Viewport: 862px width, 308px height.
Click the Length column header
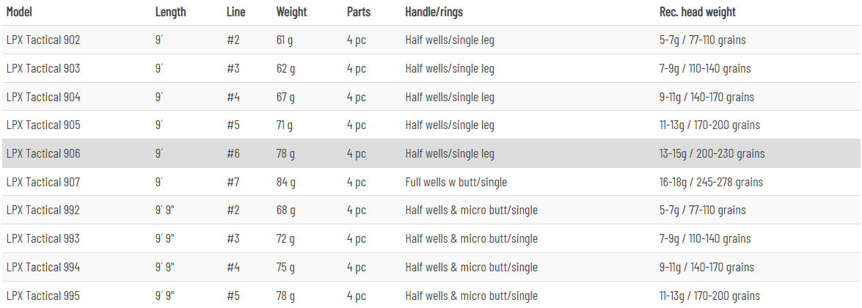point(171,12)
